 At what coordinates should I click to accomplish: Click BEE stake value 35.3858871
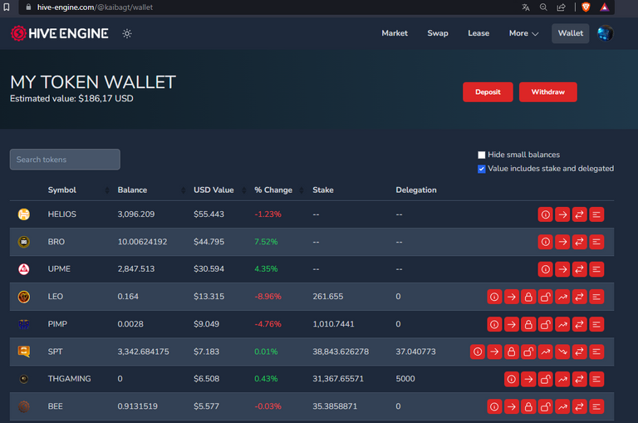[335, 406]
